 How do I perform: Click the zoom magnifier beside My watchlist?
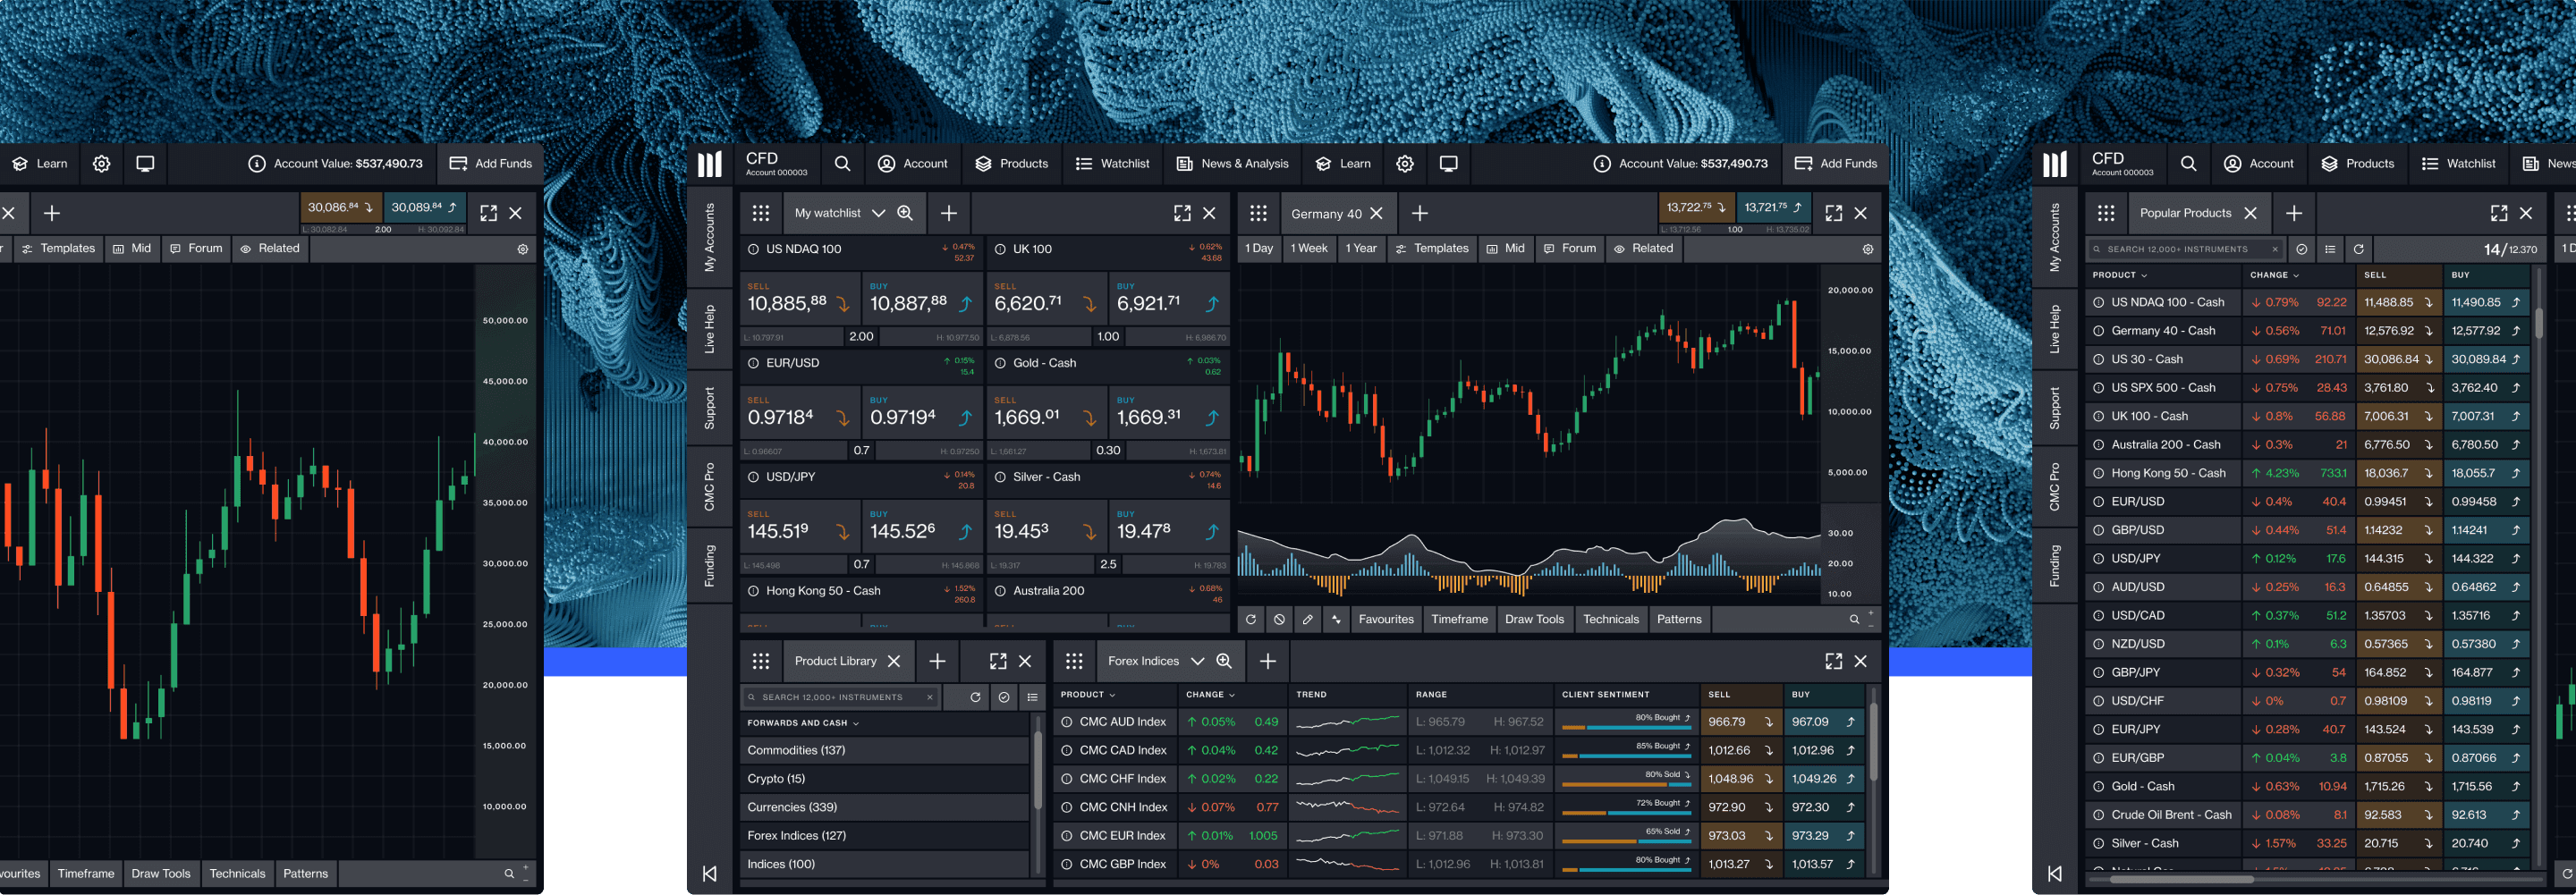(x=905, y=213)
